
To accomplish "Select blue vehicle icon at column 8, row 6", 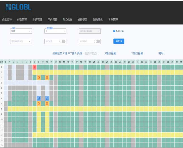I will (x=39, y=98).
